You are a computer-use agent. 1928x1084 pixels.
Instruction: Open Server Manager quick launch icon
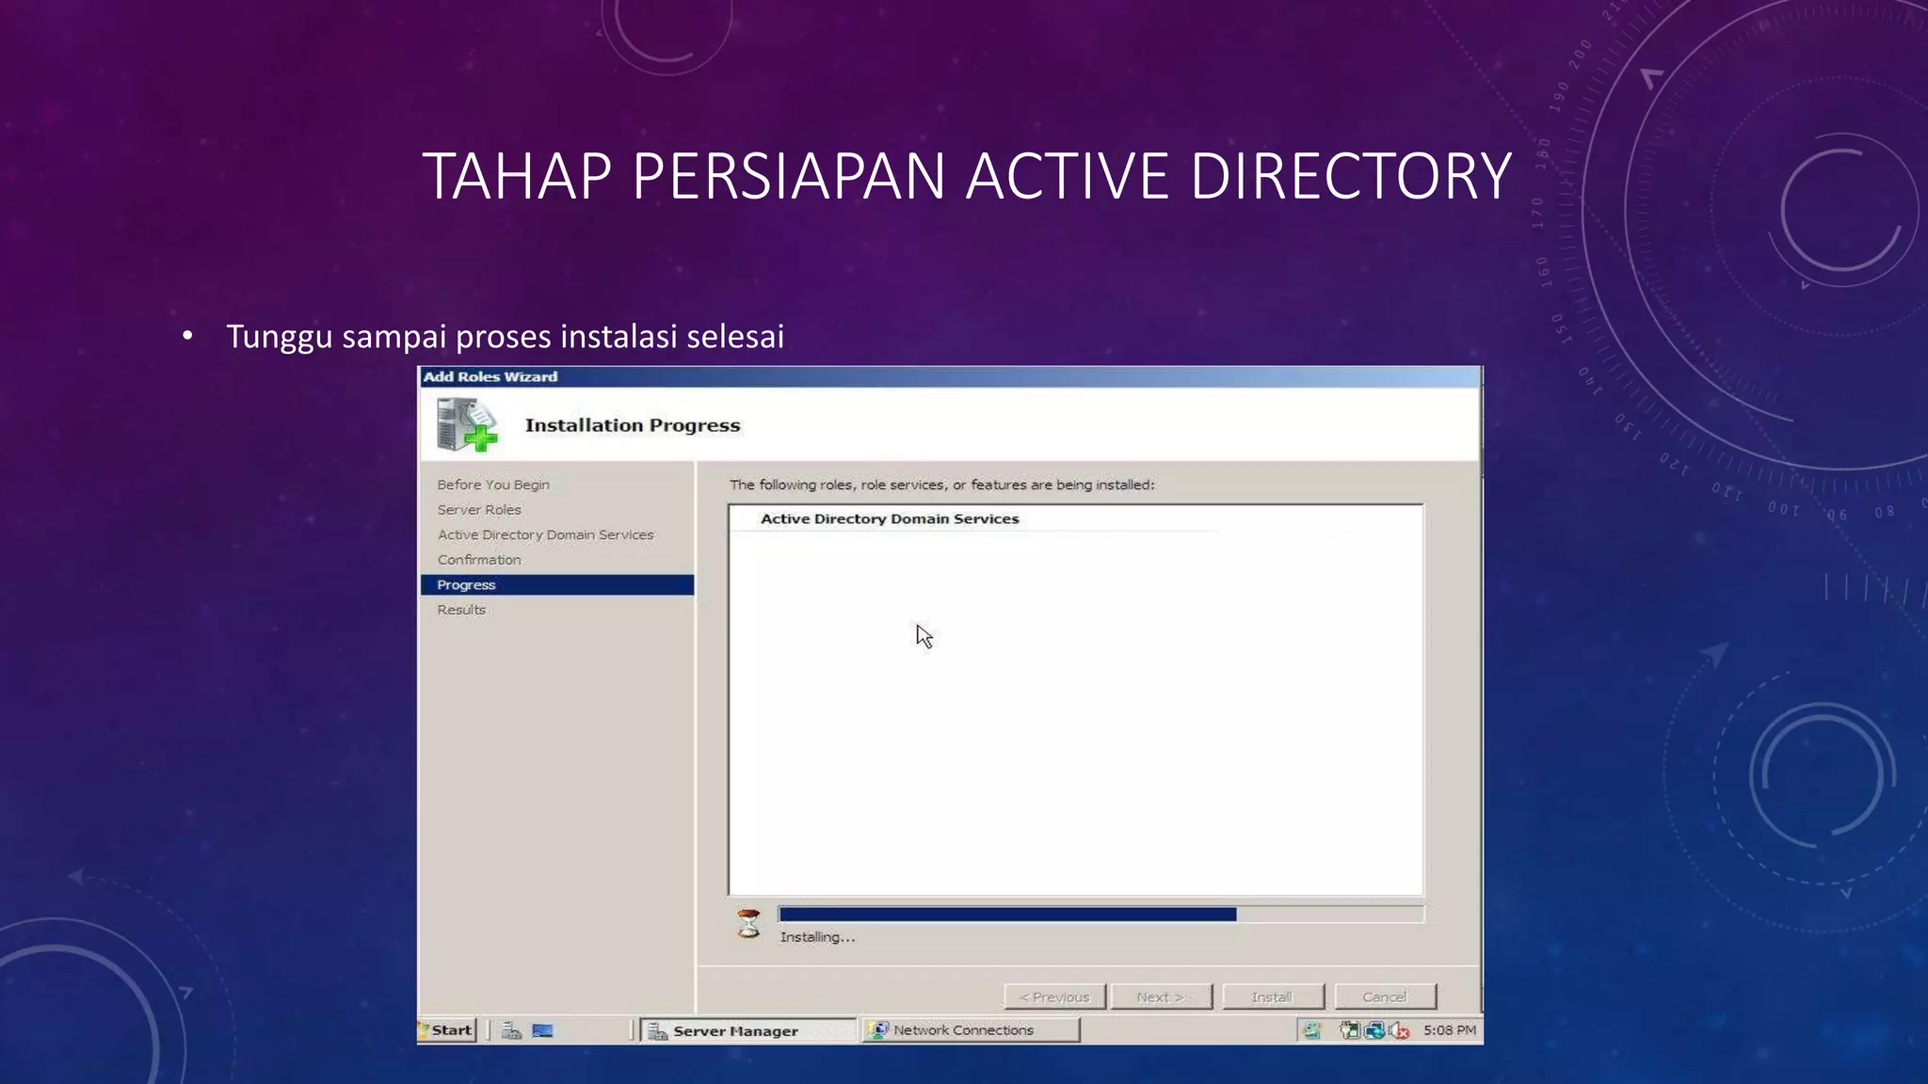511,1030
